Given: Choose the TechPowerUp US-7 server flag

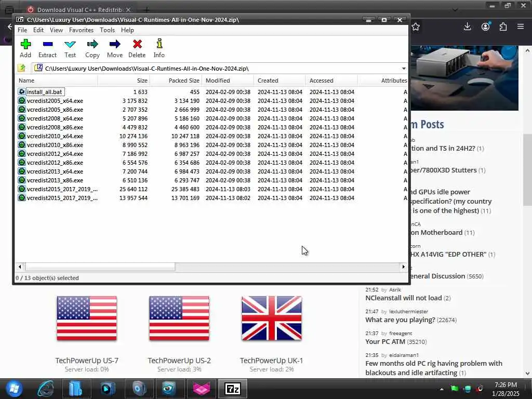Looking at the screenshot, I should 87,318.
